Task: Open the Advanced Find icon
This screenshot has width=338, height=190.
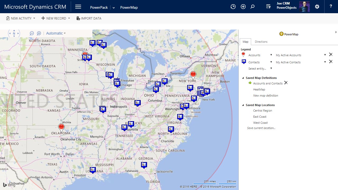Action: 269,7
